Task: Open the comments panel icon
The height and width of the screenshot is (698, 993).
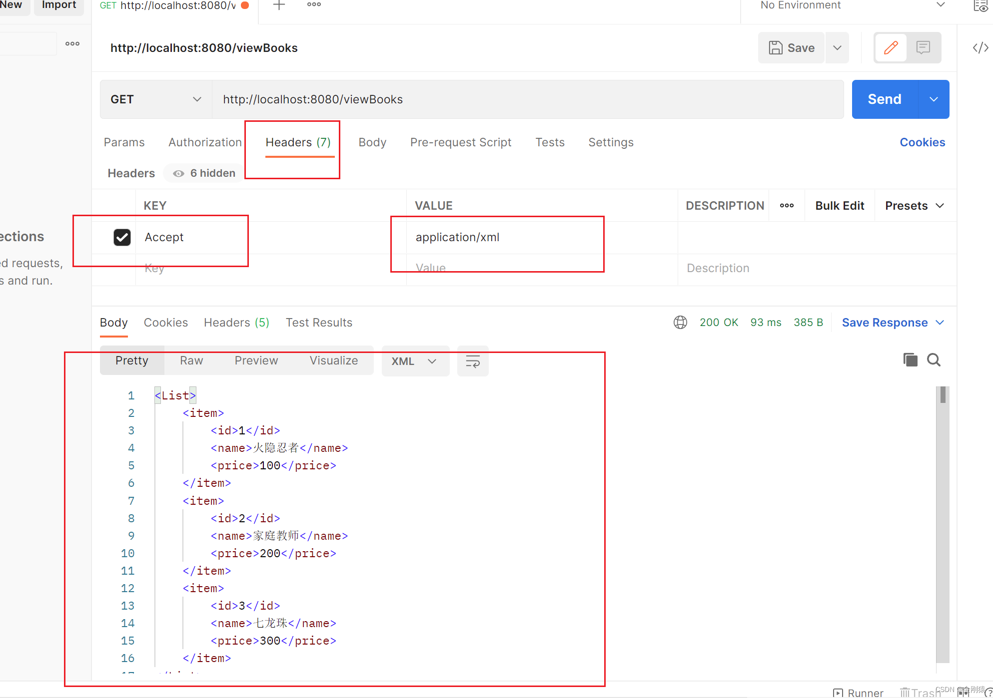Action: [923, 47]
